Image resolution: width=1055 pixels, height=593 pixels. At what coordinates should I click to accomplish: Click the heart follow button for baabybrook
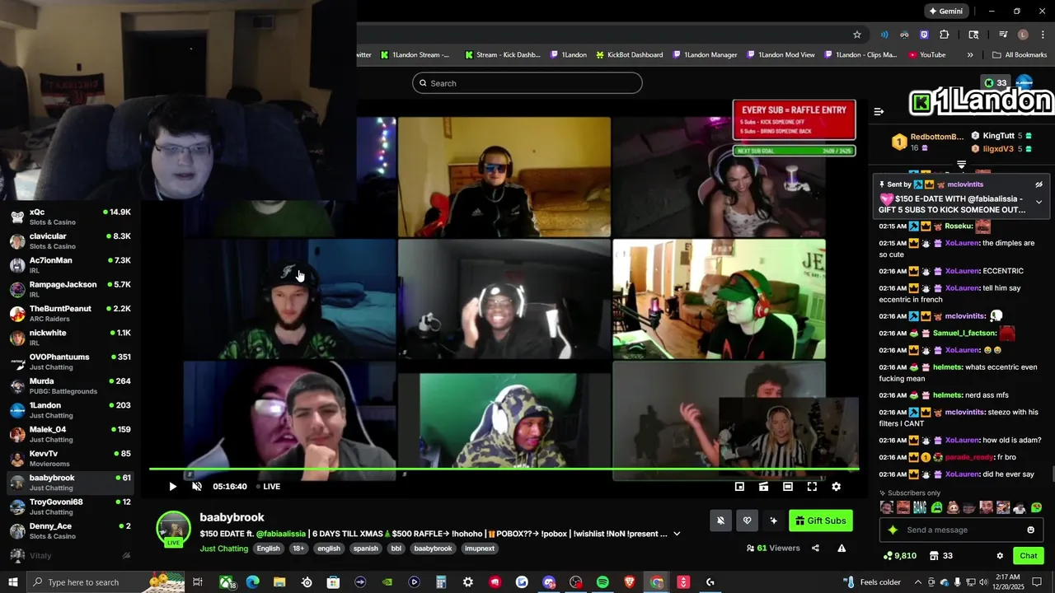pyautogui.click(x=748, y=521)
